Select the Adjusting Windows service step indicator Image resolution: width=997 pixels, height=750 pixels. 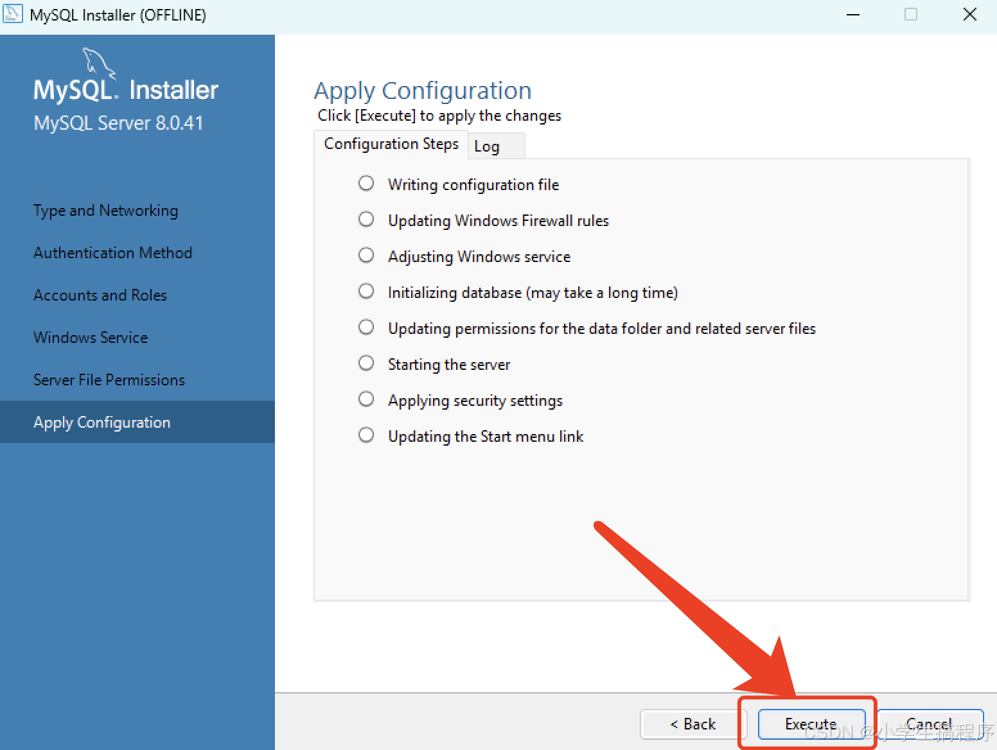(366, 256)
